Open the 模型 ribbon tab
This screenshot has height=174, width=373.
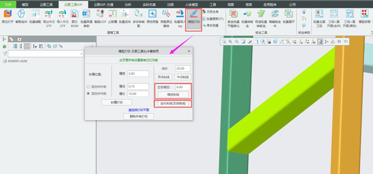click(x=25, y=4)
